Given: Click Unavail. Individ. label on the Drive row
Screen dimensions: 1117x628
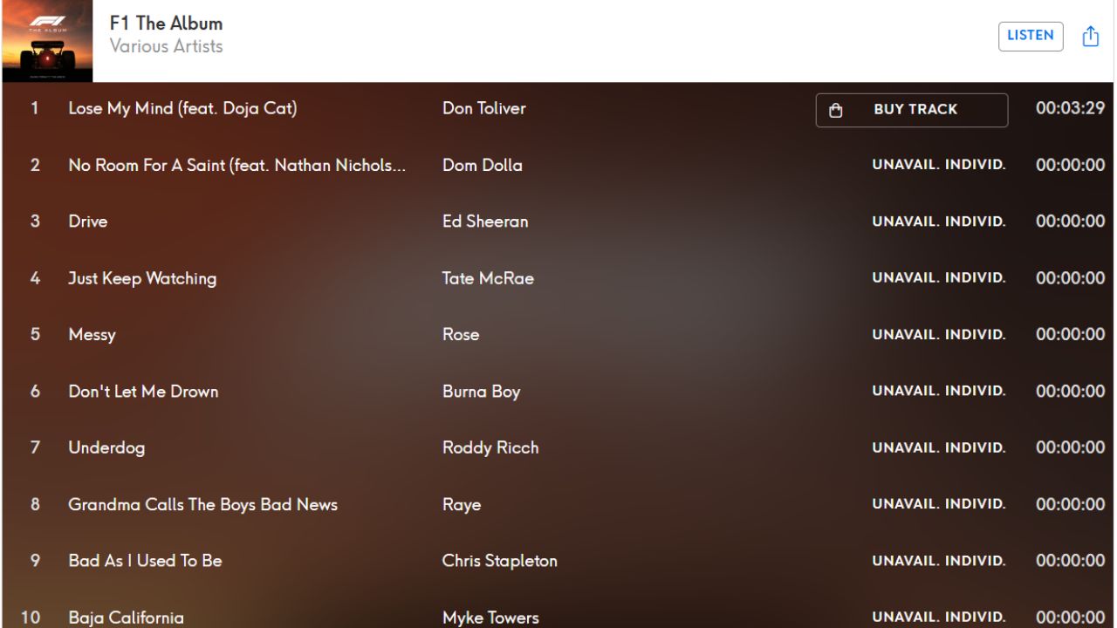Looking at the screenshot, I should [x=939, y=222].
